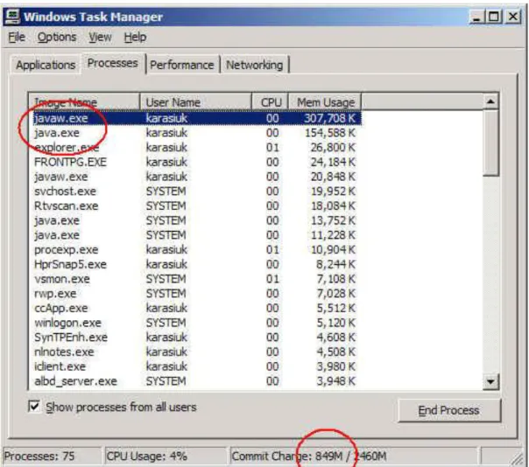Click the 3,948 K memory value
This screenshot has width=529, height=467.
click(336, 381)
